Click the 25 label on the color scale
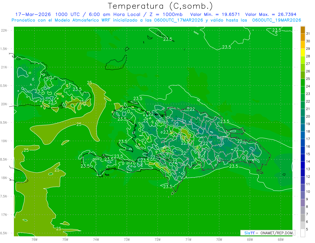Image resolution: width=315 pixels, height=243 pixels. [308, 79]
